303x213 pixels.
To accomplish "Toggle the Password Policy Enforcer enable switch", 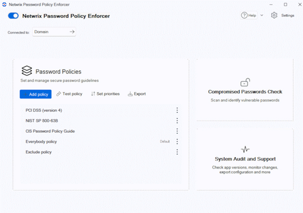I will coord(13,16).
